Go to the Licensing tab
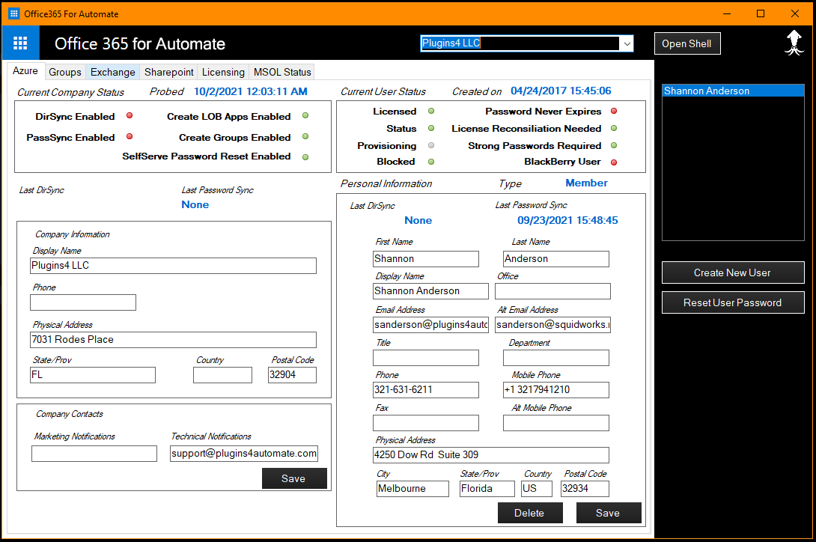Image resolution: width=816 pixels, height=542 pixels. [x=223, y=72]
